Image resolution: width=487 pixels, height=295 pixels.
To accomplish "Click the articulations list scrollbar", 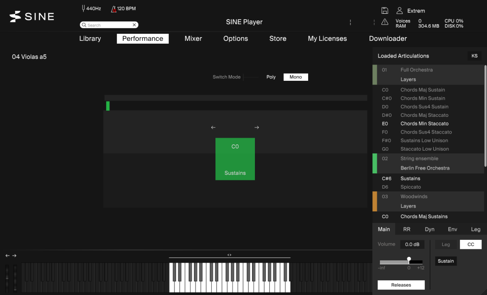I will click(x=486, y=115).
